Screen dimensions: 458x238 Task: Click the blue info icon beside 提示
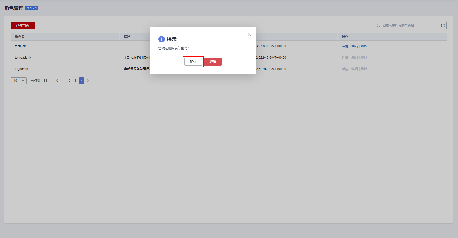tap(162, 39)
